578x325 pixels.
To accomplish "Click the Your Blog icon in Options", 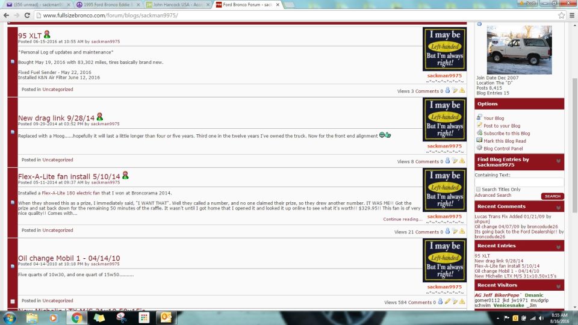I will (479, 117).
